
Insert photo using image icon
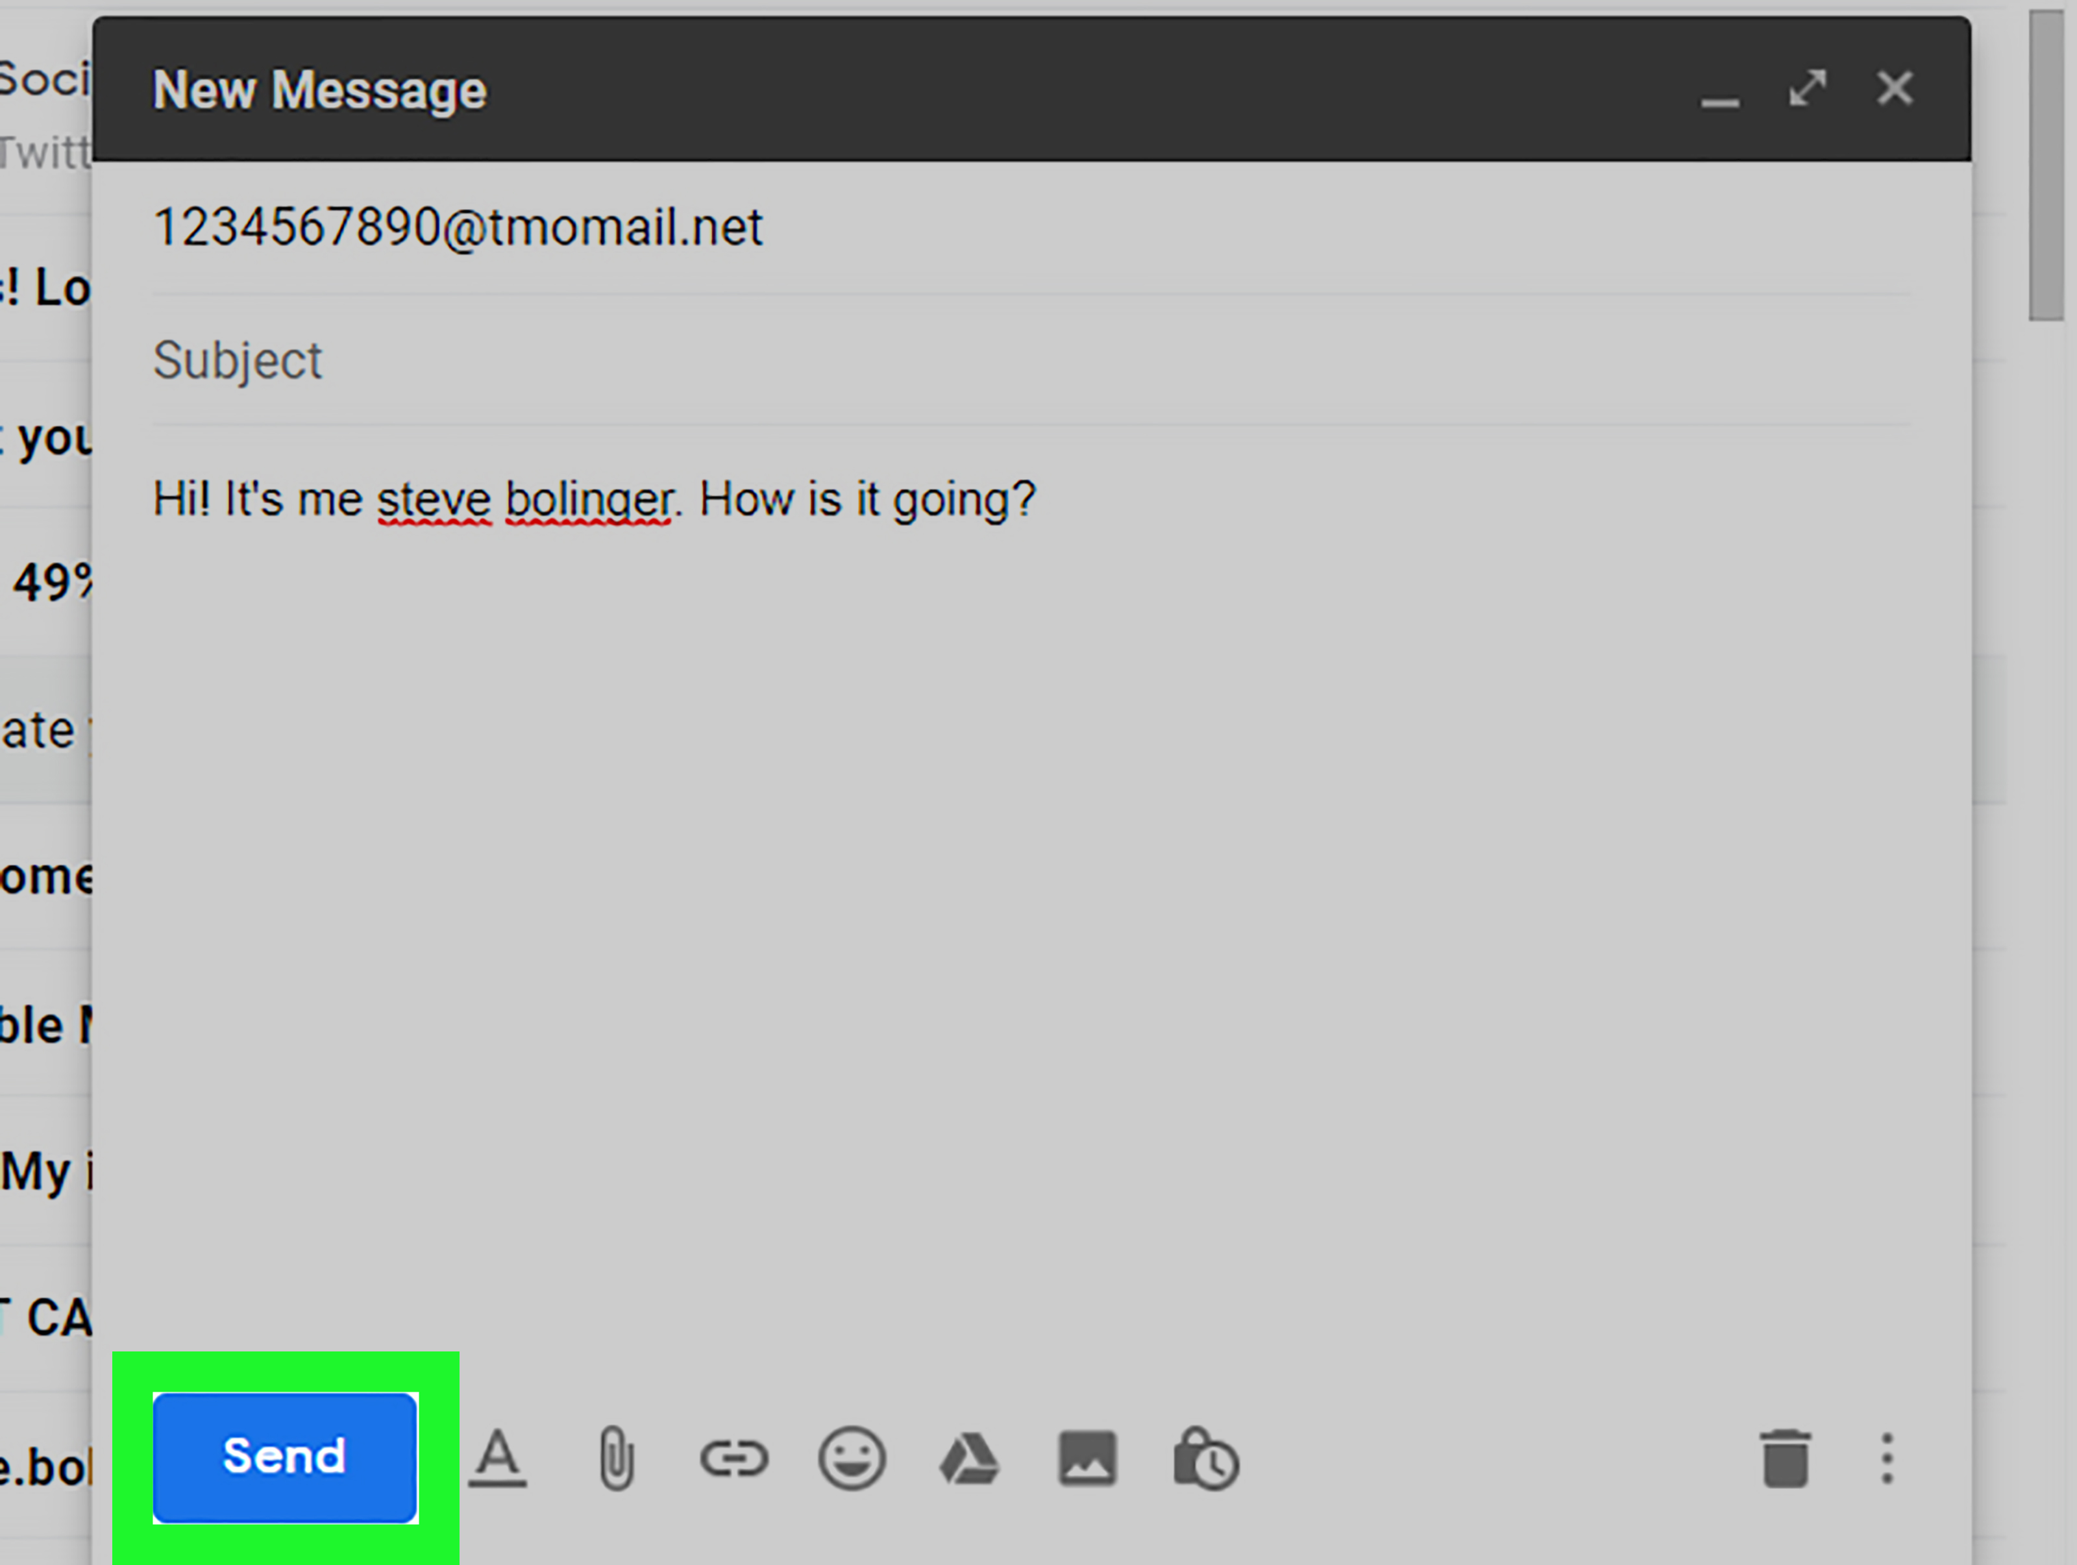[1087, 1459]
